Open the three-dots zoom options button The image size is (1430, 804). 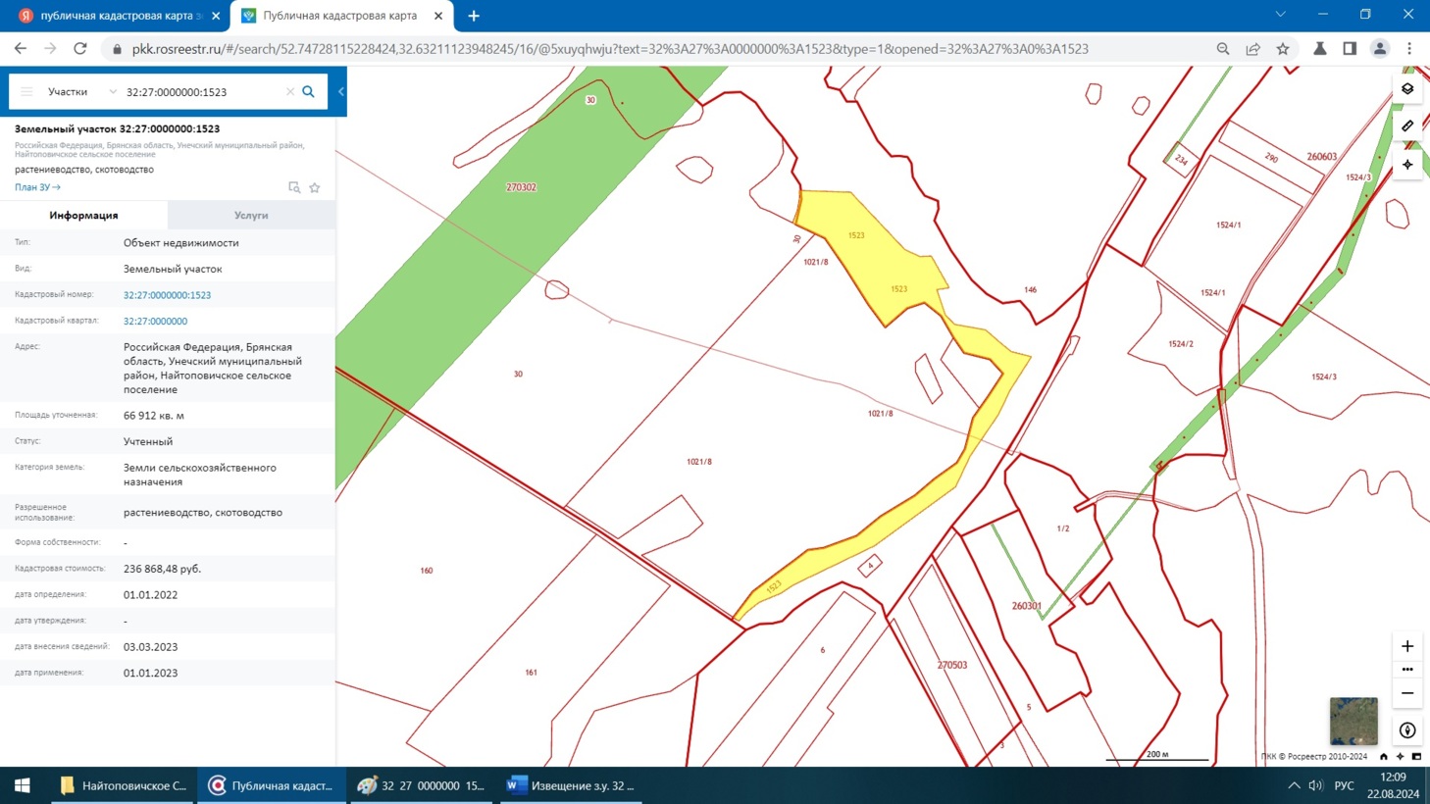[1406, 670]
